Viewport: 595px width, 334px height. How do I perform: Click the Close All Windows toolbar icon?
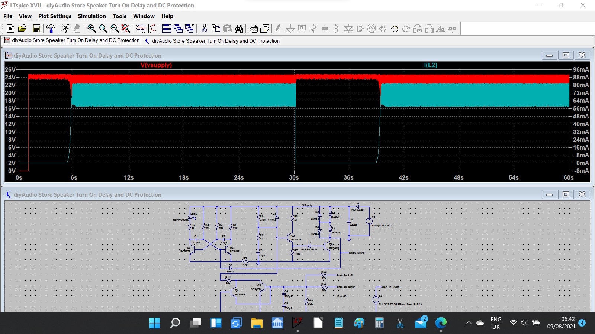point(190,29)
